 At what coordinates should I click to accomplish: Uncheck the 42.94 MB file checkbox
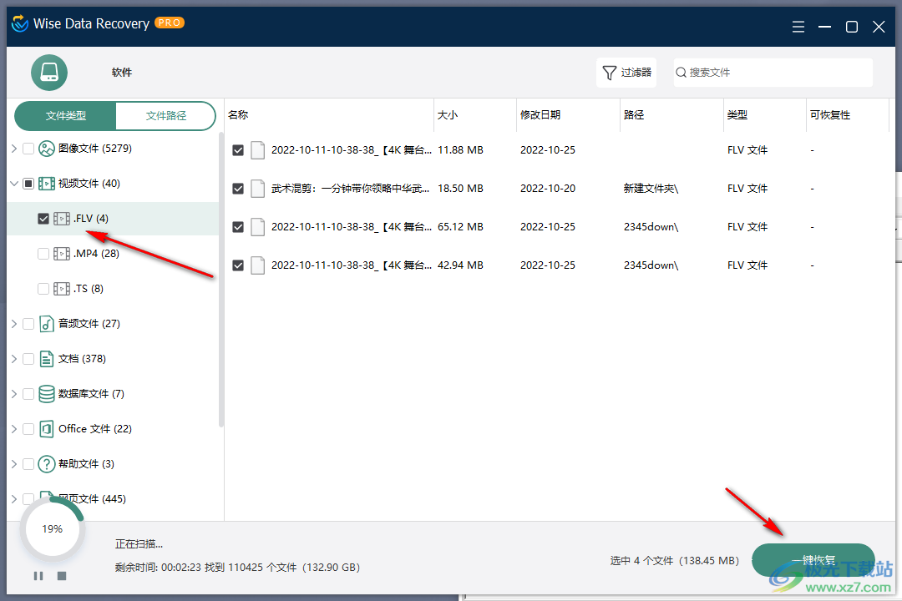tap(238, 265)
